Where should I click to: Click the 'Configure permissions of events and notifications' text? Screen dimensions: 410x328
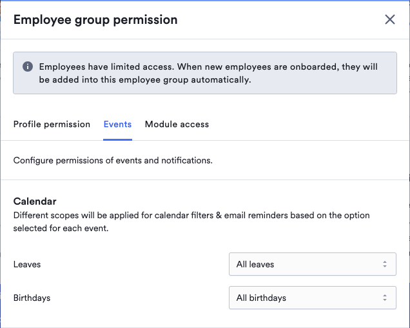[113, 160]
